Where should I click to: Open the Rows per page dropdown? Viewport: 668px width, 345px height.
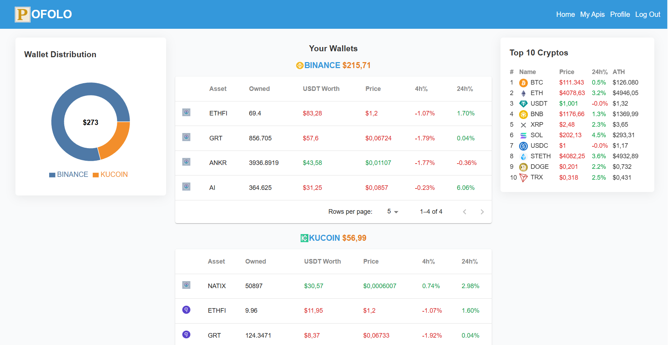392,212
